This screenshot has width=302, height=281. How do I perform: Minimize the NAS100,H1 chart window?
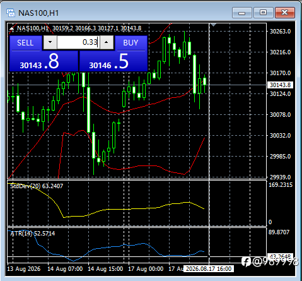point(242,13)
